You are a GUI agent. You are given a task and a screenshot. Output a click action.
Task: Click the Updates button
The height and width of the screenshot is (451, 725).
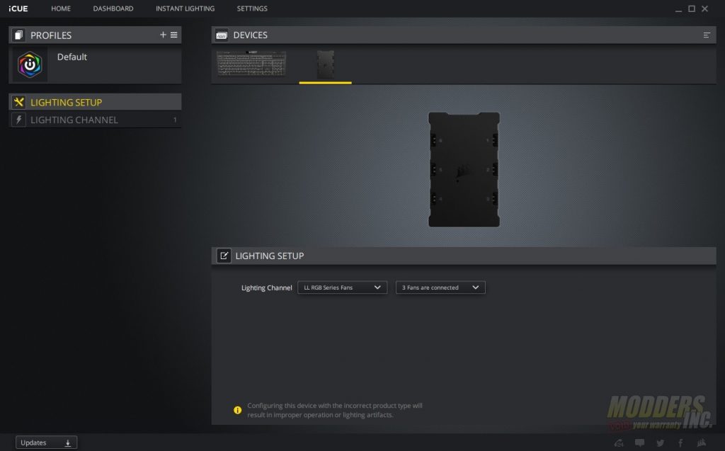tap(46, 443)
